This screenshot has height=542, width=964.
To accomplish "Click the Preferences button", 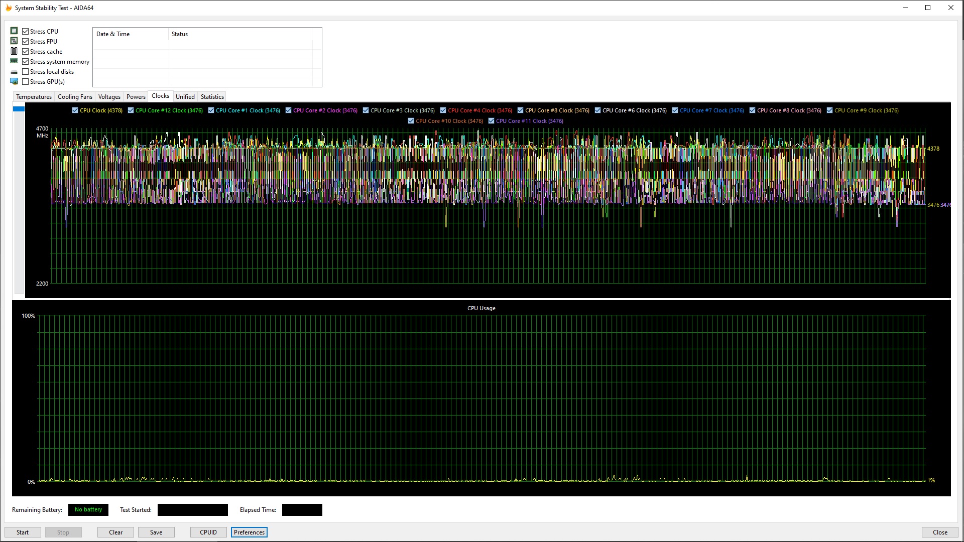I will (249, 532).
